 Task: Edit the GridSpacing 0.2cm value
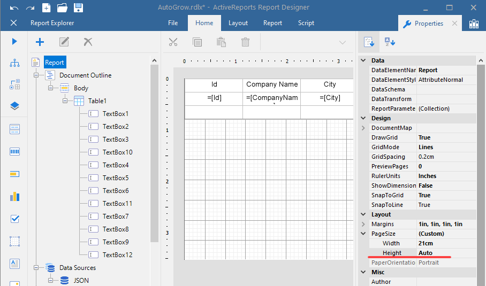tap(446, 157)
